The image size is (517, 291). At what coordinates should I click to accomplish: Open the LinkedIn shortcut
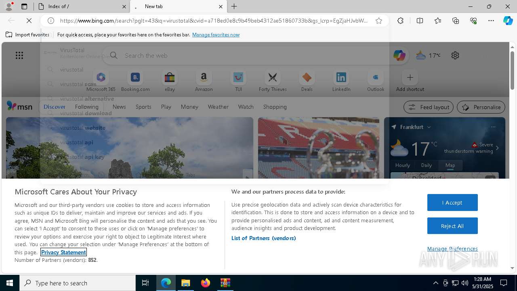[341, 81]
